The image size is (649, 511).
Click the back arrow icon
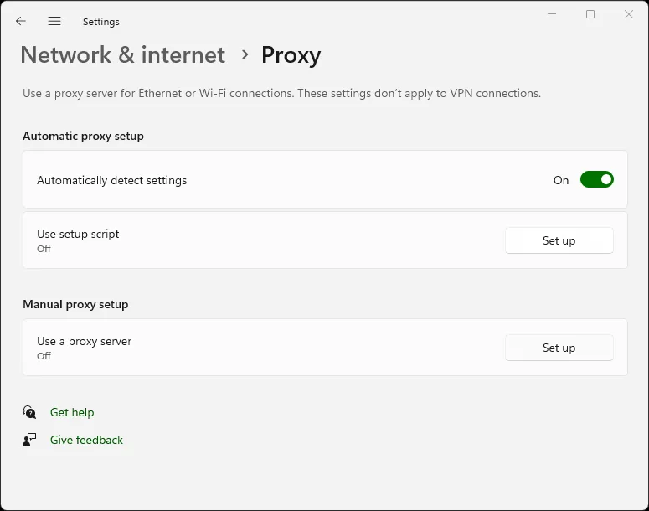point(21,21)
